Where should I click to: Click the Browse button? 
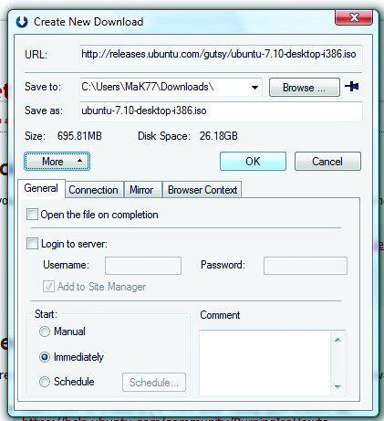[305, 88]
